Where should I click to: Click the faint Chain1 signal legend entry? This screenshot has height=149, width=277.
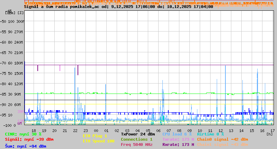pos(222,144)
